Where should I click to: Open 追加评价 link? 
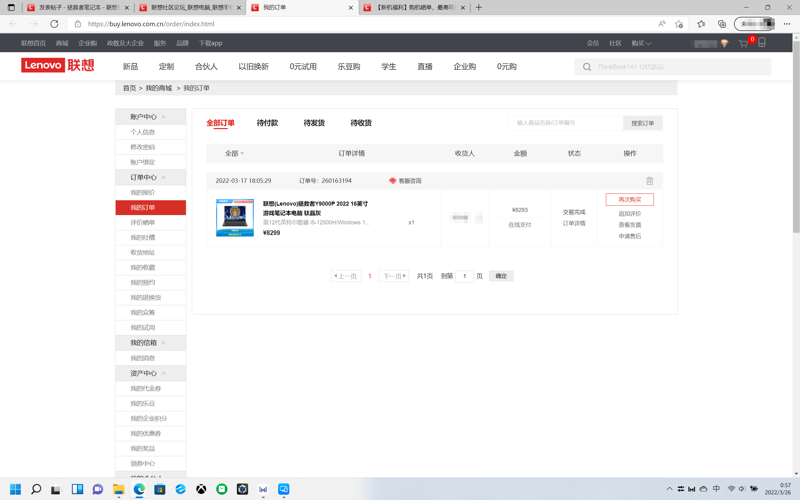(x=629, y=214)
